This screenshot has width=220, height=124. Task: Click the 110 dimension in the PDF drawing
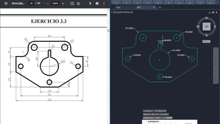click(x=49, y=100)
